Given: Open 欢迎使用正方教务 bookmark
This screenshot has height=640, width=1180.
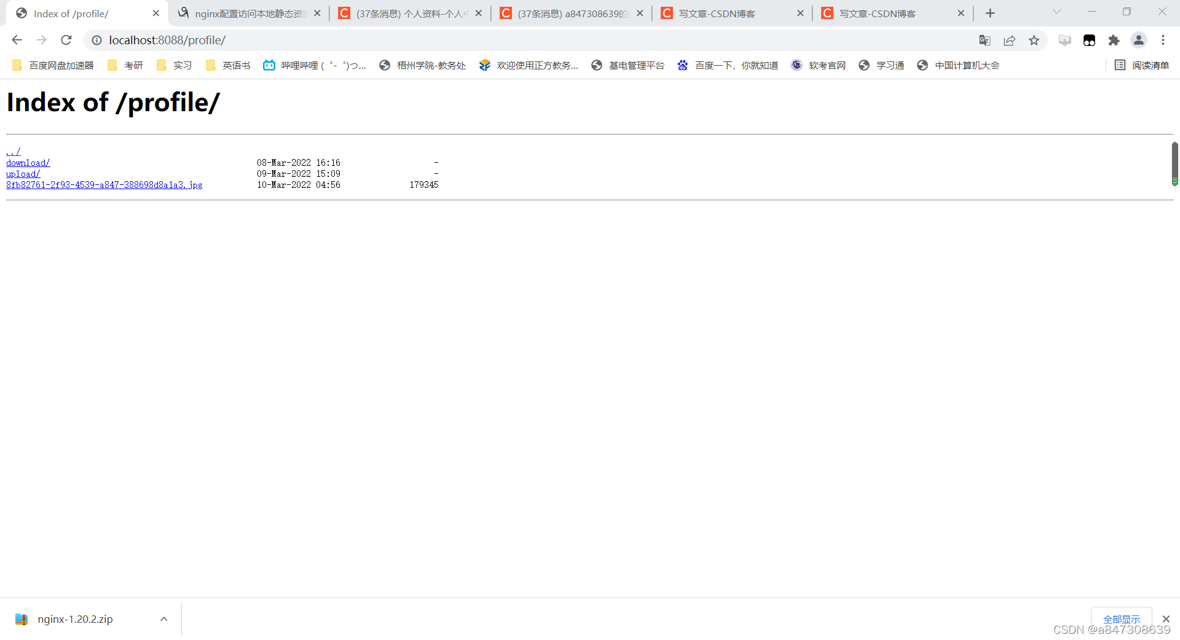Looking at the screenshot, I should (529, 65).
